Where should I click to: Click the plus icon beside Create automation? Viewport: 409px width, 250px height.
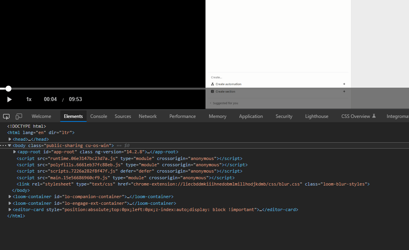(x=344, y=84)
